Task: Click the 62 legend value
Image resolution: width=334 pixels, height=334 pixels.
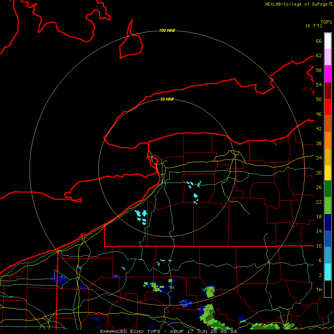Action: 319,55
